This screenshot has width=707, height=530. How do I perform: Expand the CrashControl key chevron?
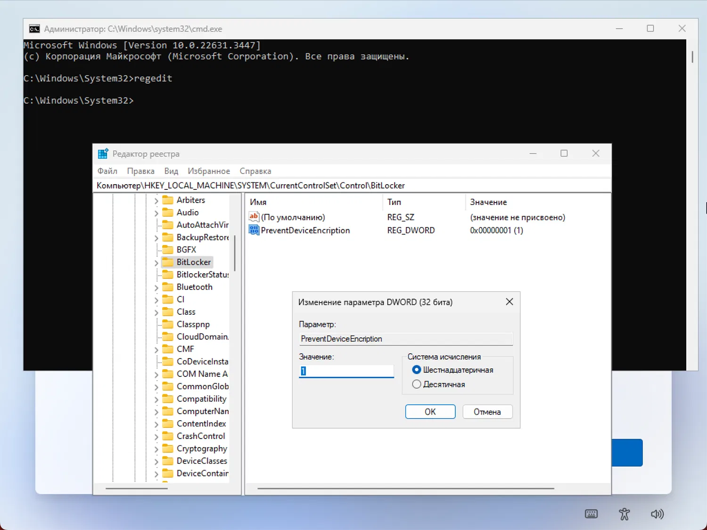point(156,437)
